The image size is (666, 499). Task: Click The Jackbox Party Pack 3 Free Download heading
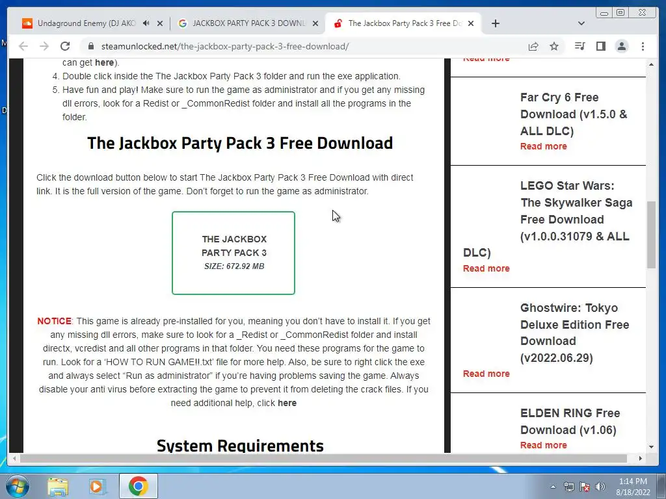tap(240, 143)
